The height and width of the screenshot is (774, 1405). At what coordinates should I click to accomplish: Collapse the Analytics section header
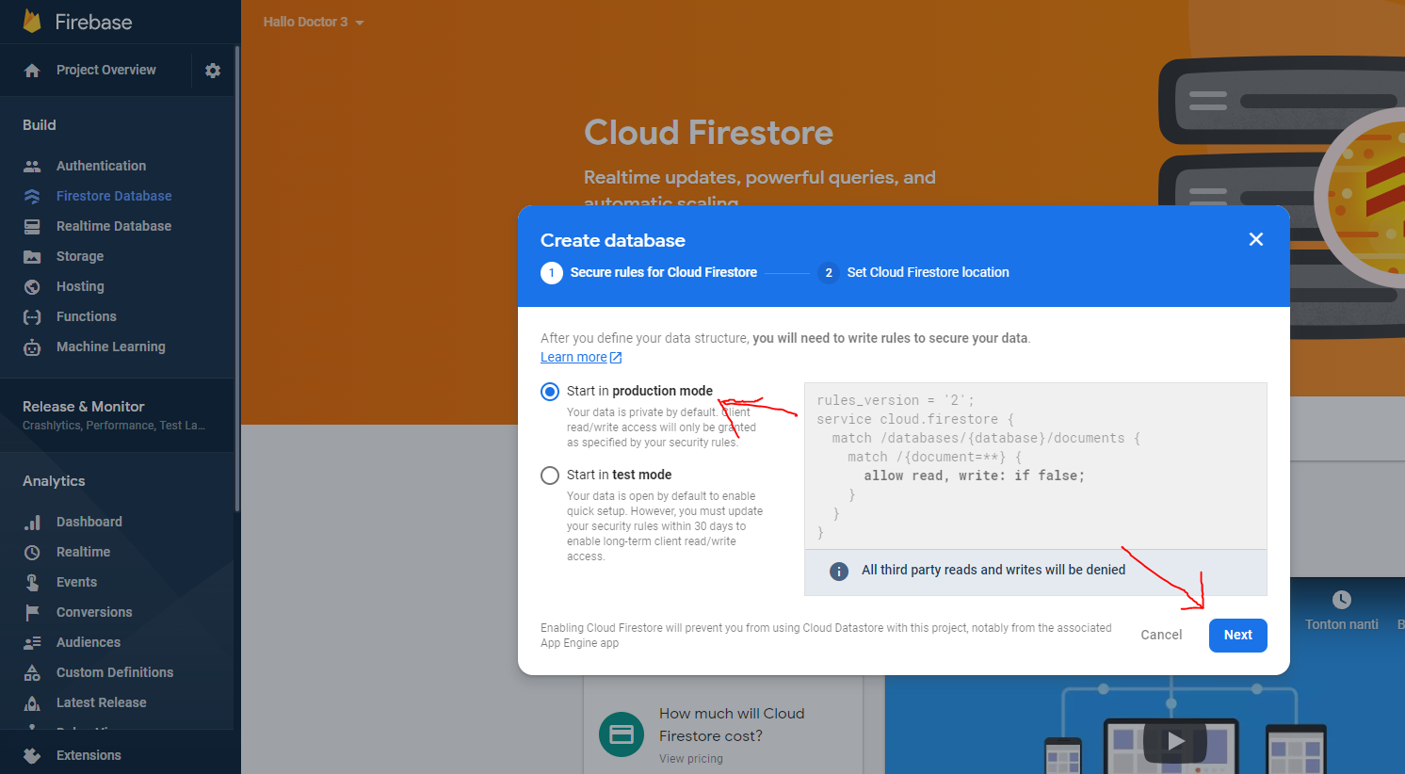click(x=54, y=481)
